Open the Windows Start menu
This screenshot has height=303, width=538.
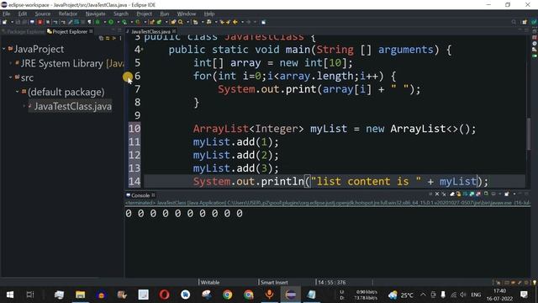tap(10, 295)
